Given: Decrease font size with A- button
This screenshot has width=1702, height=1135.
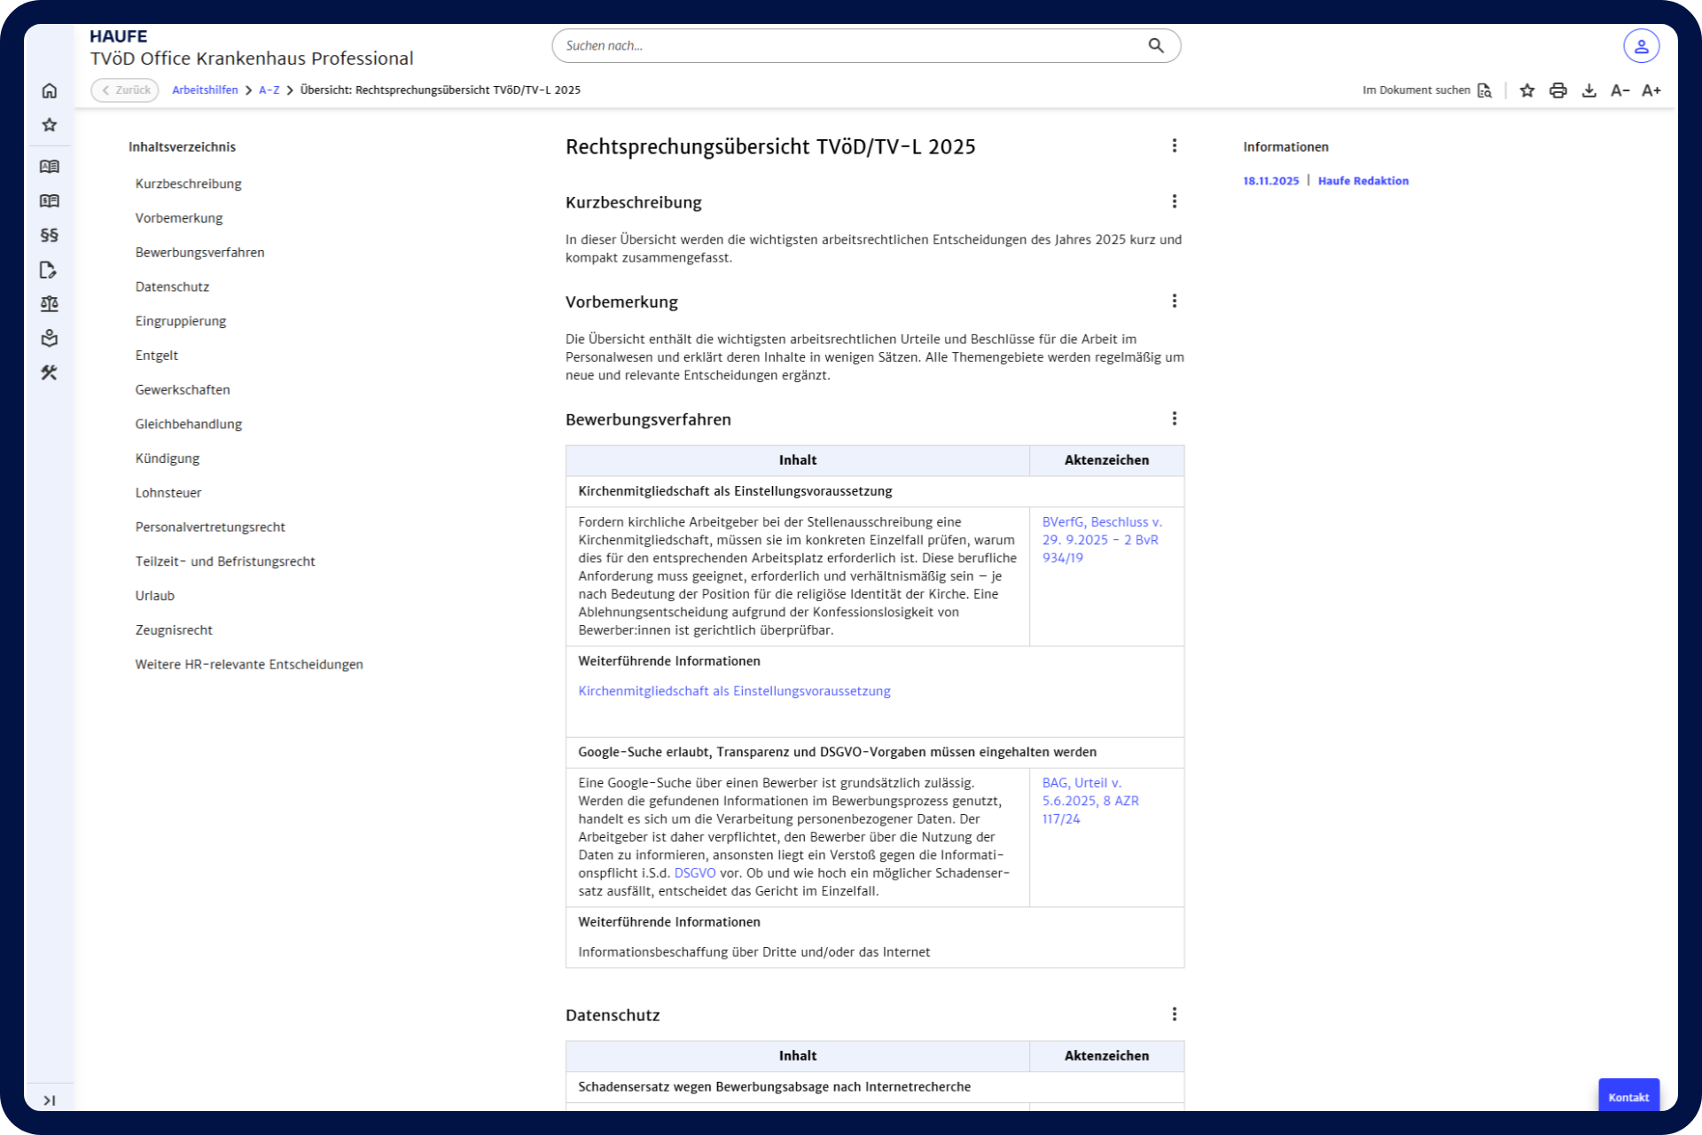Looking at the screenshot, I should (x=1620, y=90).
